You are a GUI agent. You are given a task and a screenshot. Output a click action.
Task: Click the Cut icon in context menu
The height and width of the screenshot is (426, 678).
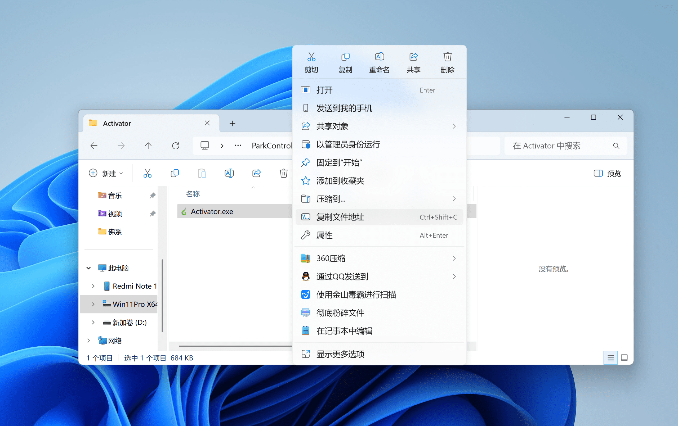[x=311, y=57]
